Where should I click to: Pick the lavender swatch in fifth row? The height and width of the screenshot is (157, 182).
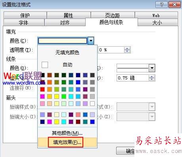[x=85, y=104]
